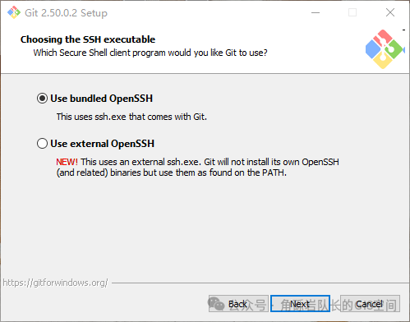This screenshot has height=322, width=410.
Task: Close the Git Setup dialog
Action: [390, 12]
